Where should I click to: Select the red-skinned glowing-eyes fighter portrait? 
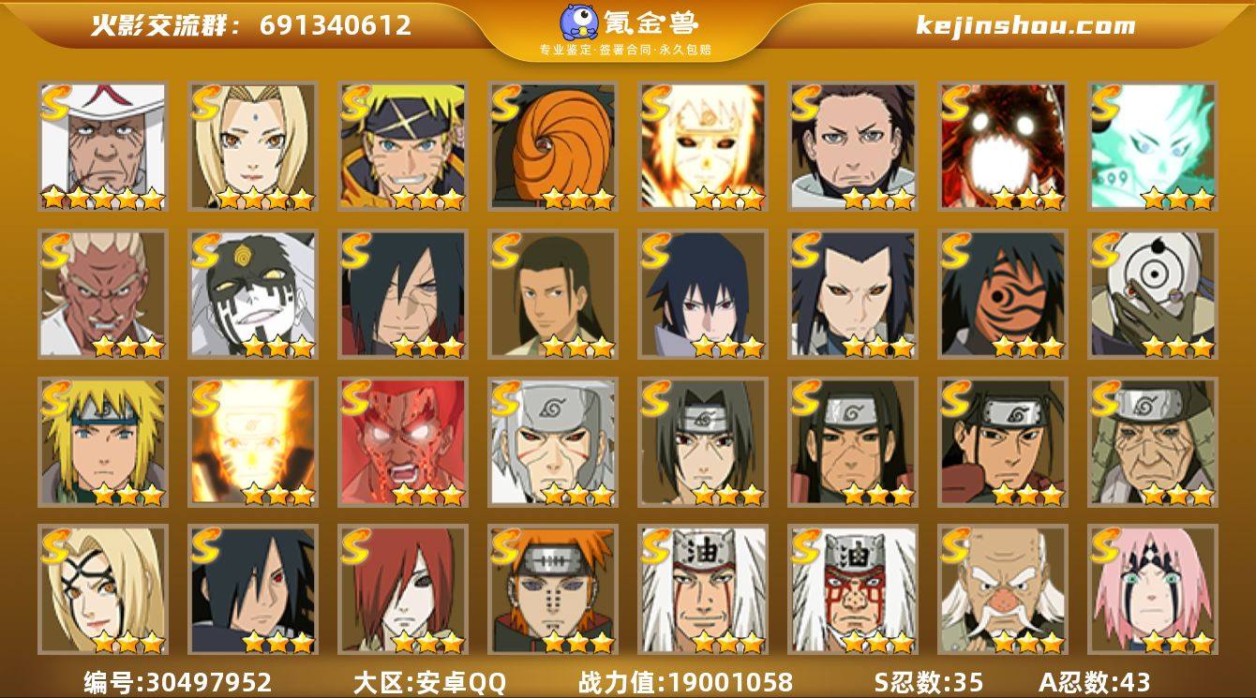point(403,441)
